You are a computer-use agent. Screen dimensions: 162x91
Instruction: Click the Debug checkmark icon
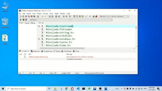pyautogui.click(x=86, y=16)
